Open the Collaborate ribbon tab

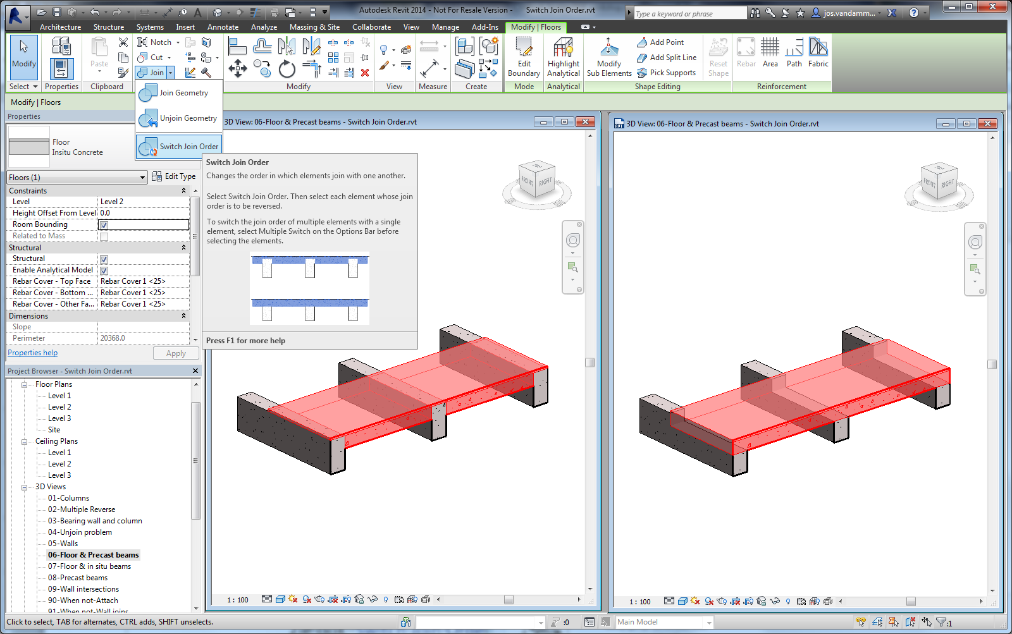click(x=371, y=27)
